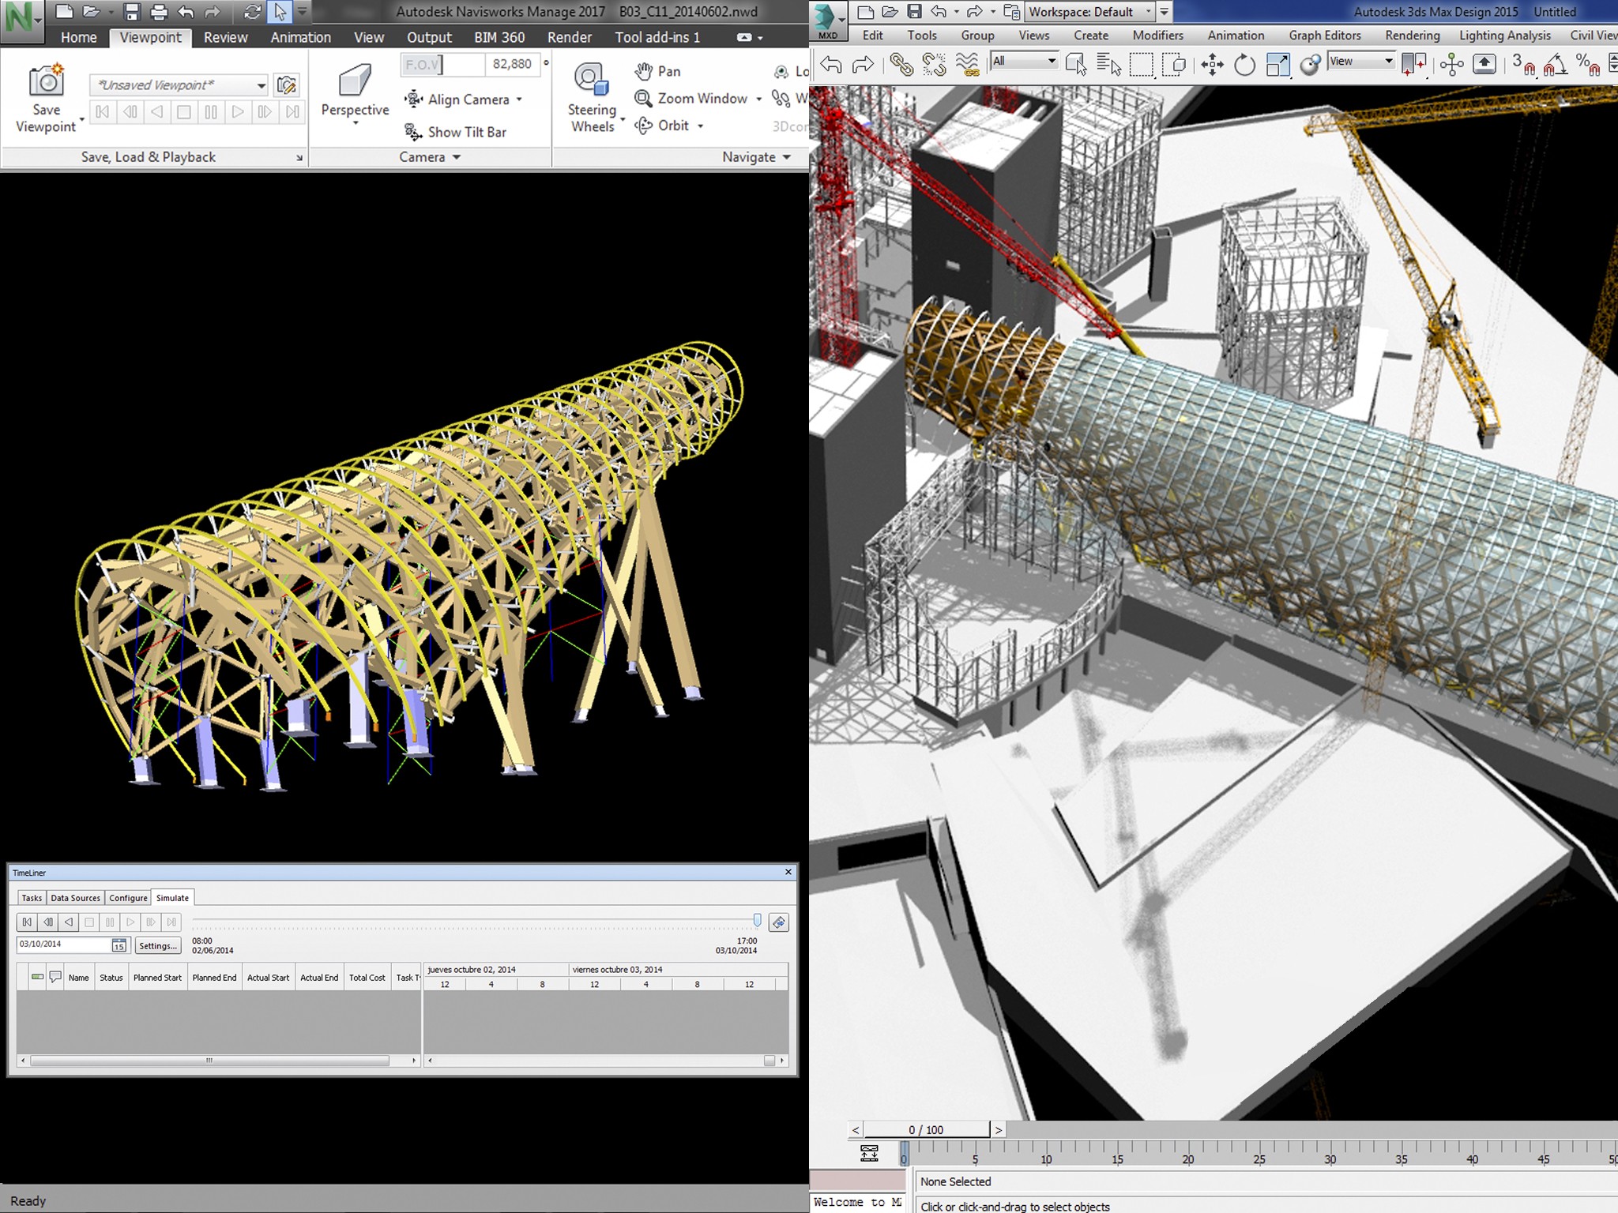Switch to the Review ribbon tab
Viewport: 1618px width, 1213px height.
(225, 37)
